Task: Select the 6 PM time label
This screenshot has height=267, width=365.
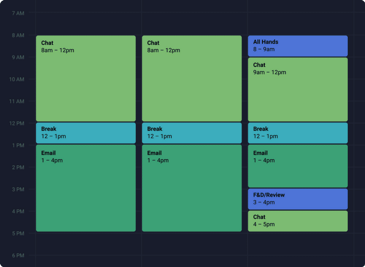Action: [18, 255]
